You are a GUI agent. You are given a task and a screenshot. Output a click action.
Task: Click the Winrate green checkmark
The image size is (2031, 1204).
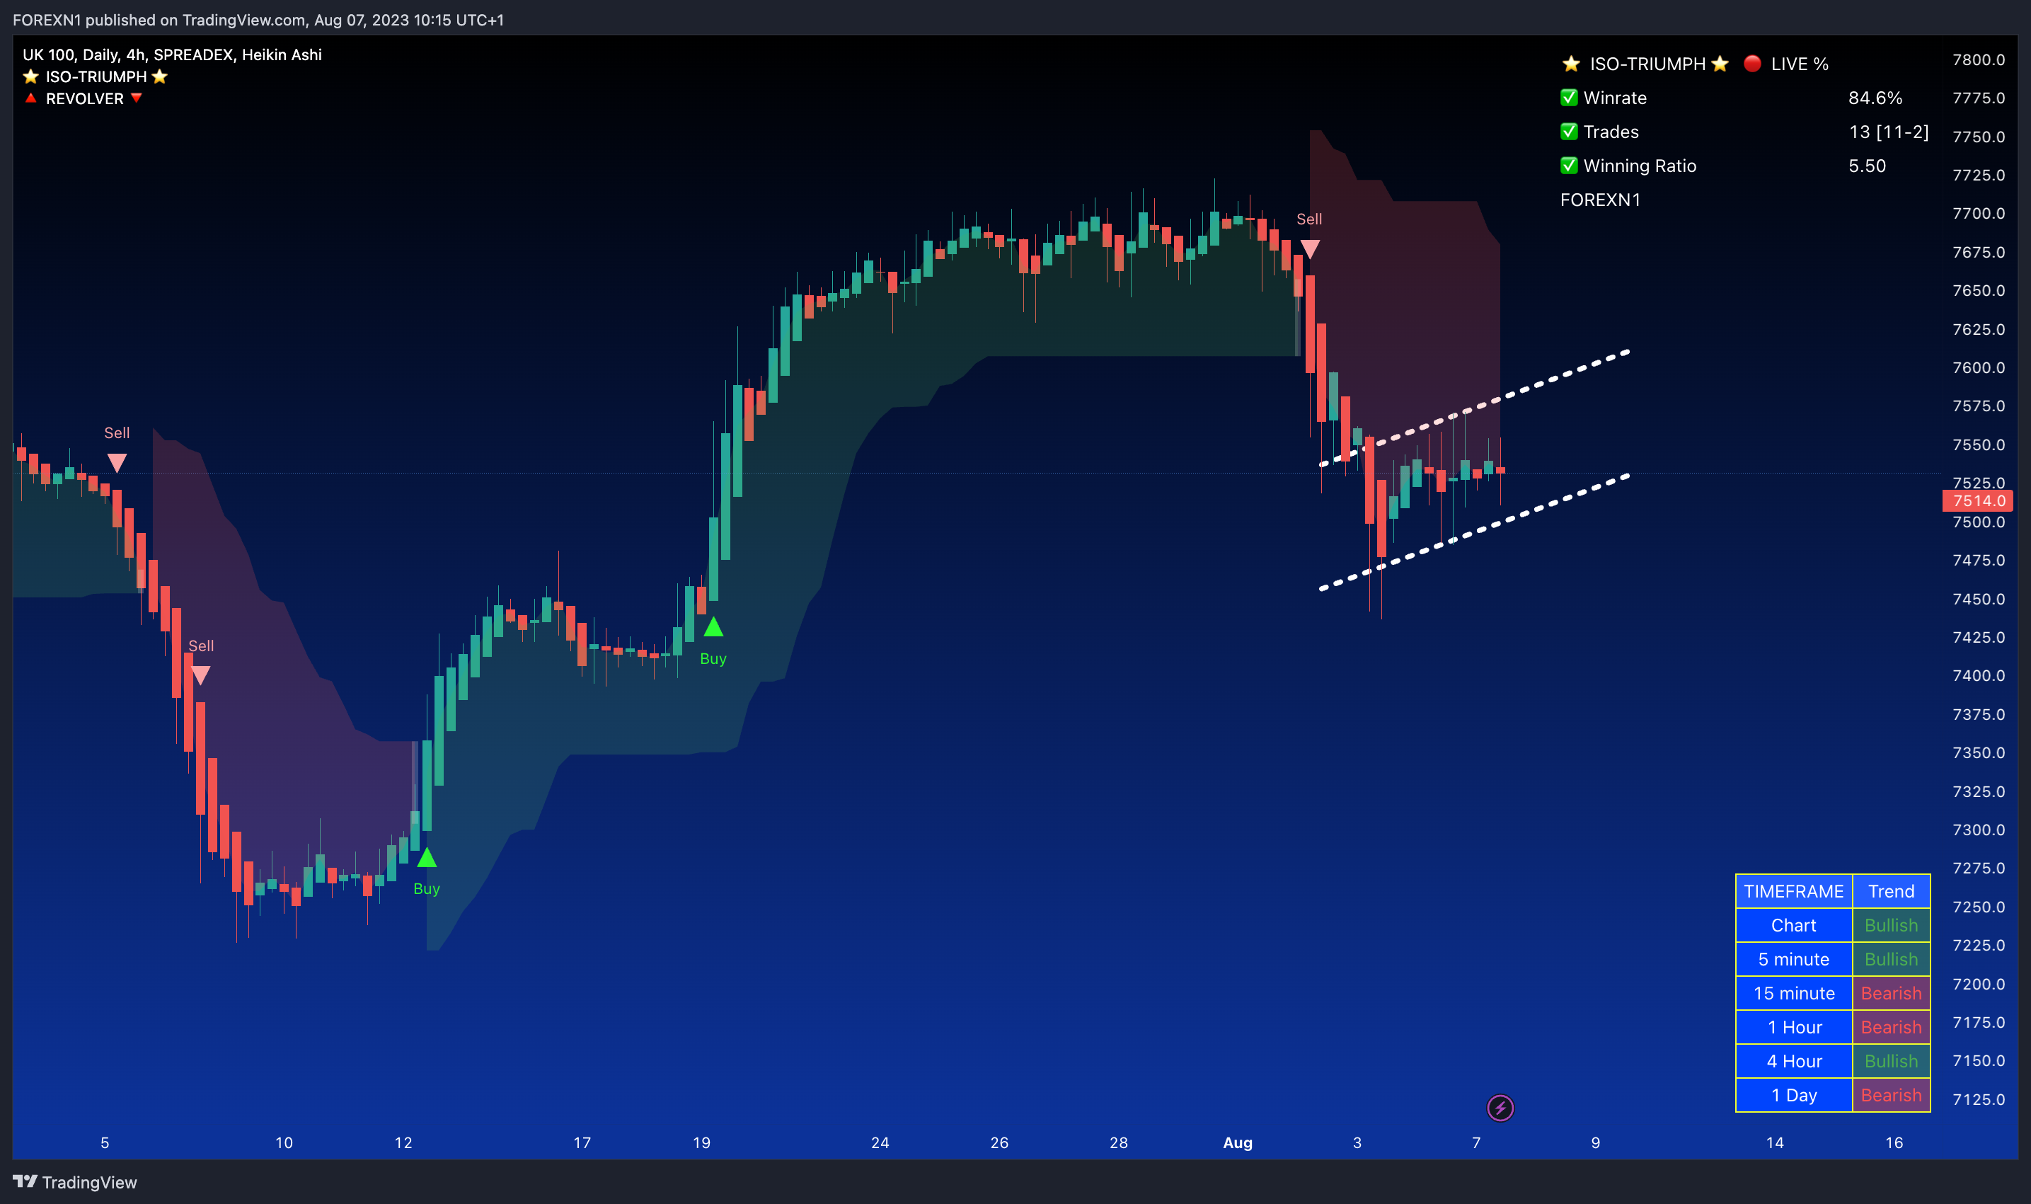point(1570,98)
